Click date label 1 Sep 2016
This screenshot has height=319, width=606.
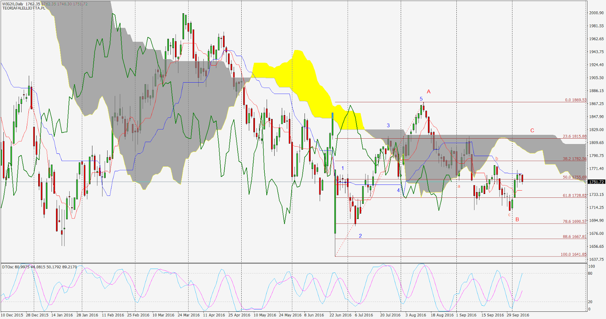point(466,315)
